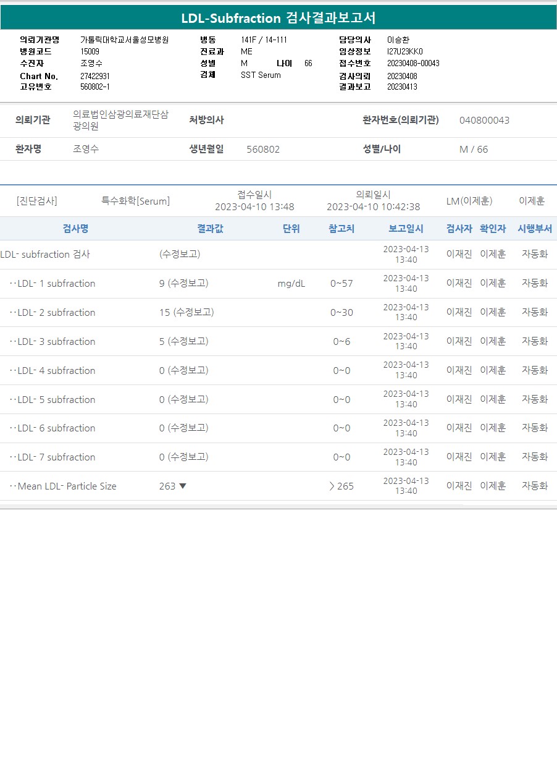Viewport: 557px width, 759px height.
Task: Click the 참고치 column header
Action: point(341,229)
